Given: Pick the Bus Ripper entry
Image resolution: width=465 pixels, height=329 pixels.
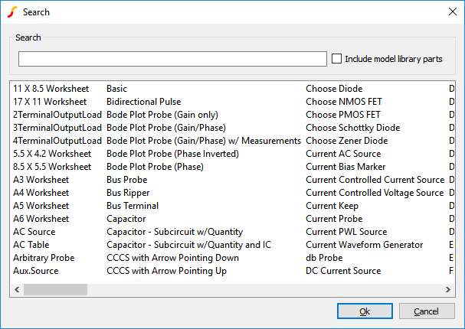Looking at the screenshot, I should point(127,193).
